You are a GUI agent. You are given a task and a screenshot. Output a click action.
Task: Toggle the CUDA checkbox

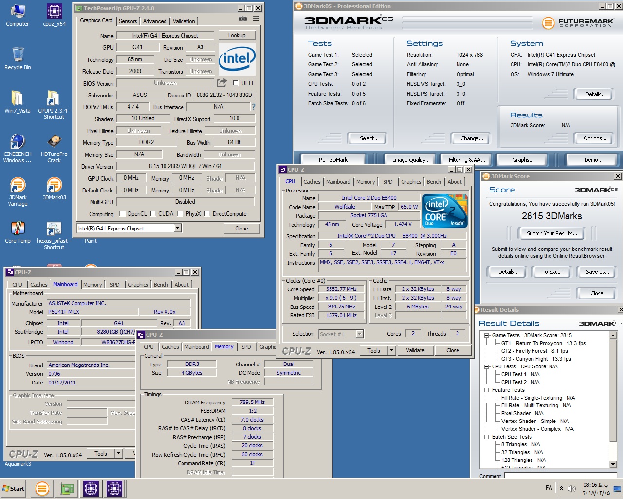pyautogui.click(x=153, y=213)
